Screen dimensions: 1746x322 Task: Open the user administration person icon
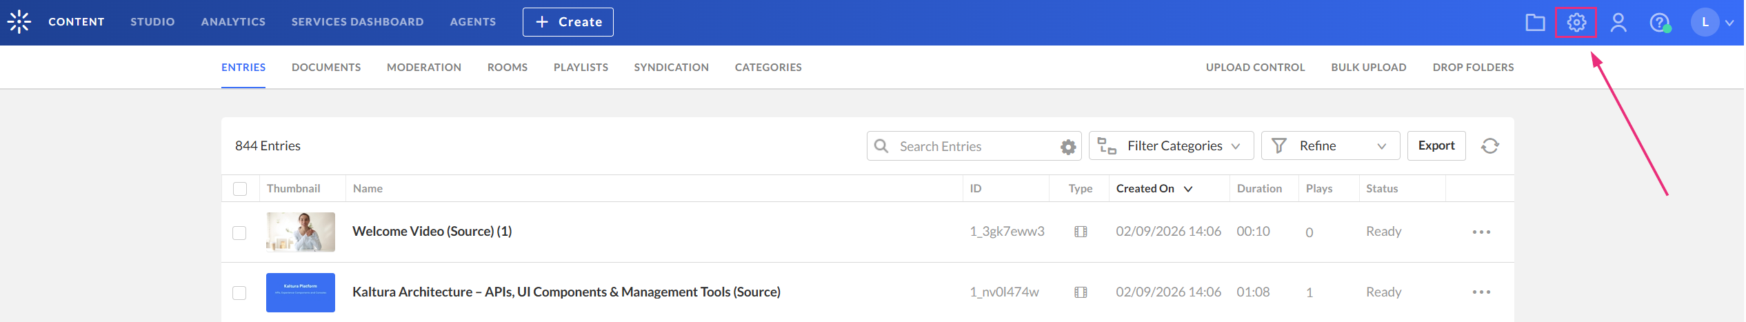tap(1618, 23)
